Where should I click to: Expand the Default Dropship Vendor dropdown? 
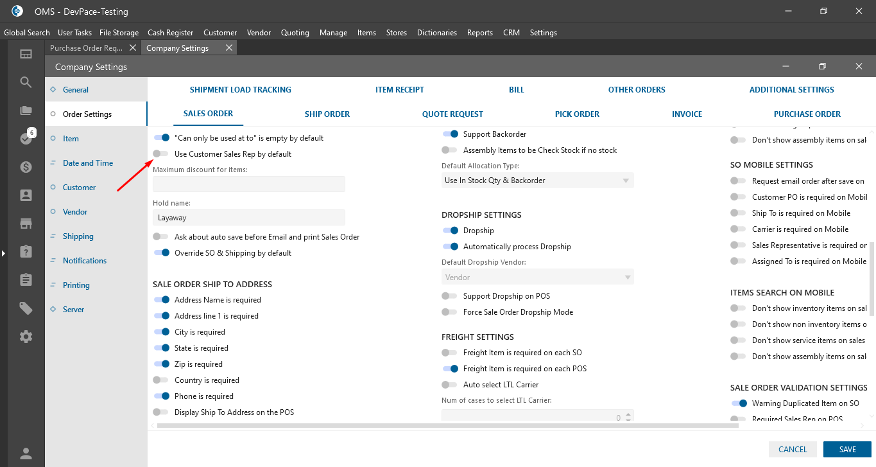click(537, 278)
